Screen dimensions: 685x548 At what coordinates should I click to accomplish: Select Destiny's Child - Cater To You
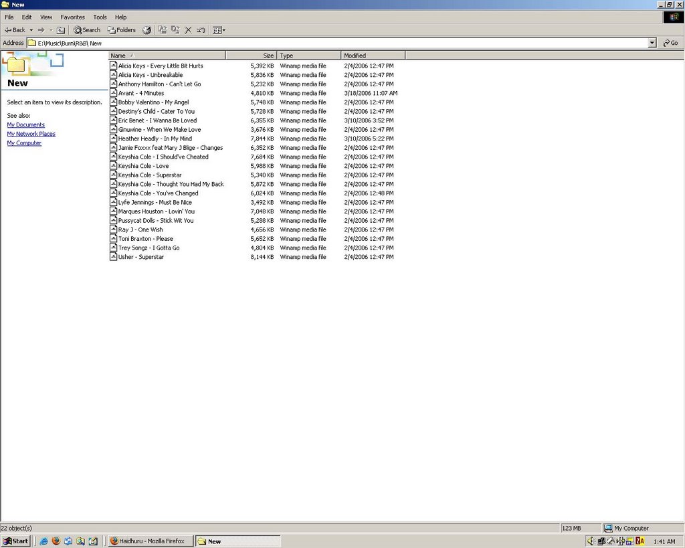coord(157,111)
